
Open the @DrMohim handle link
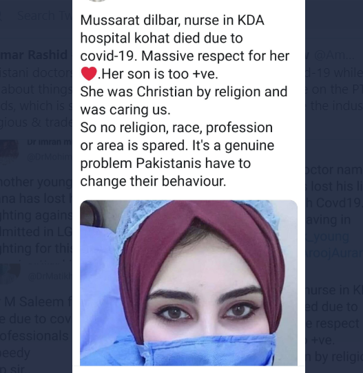50,157
